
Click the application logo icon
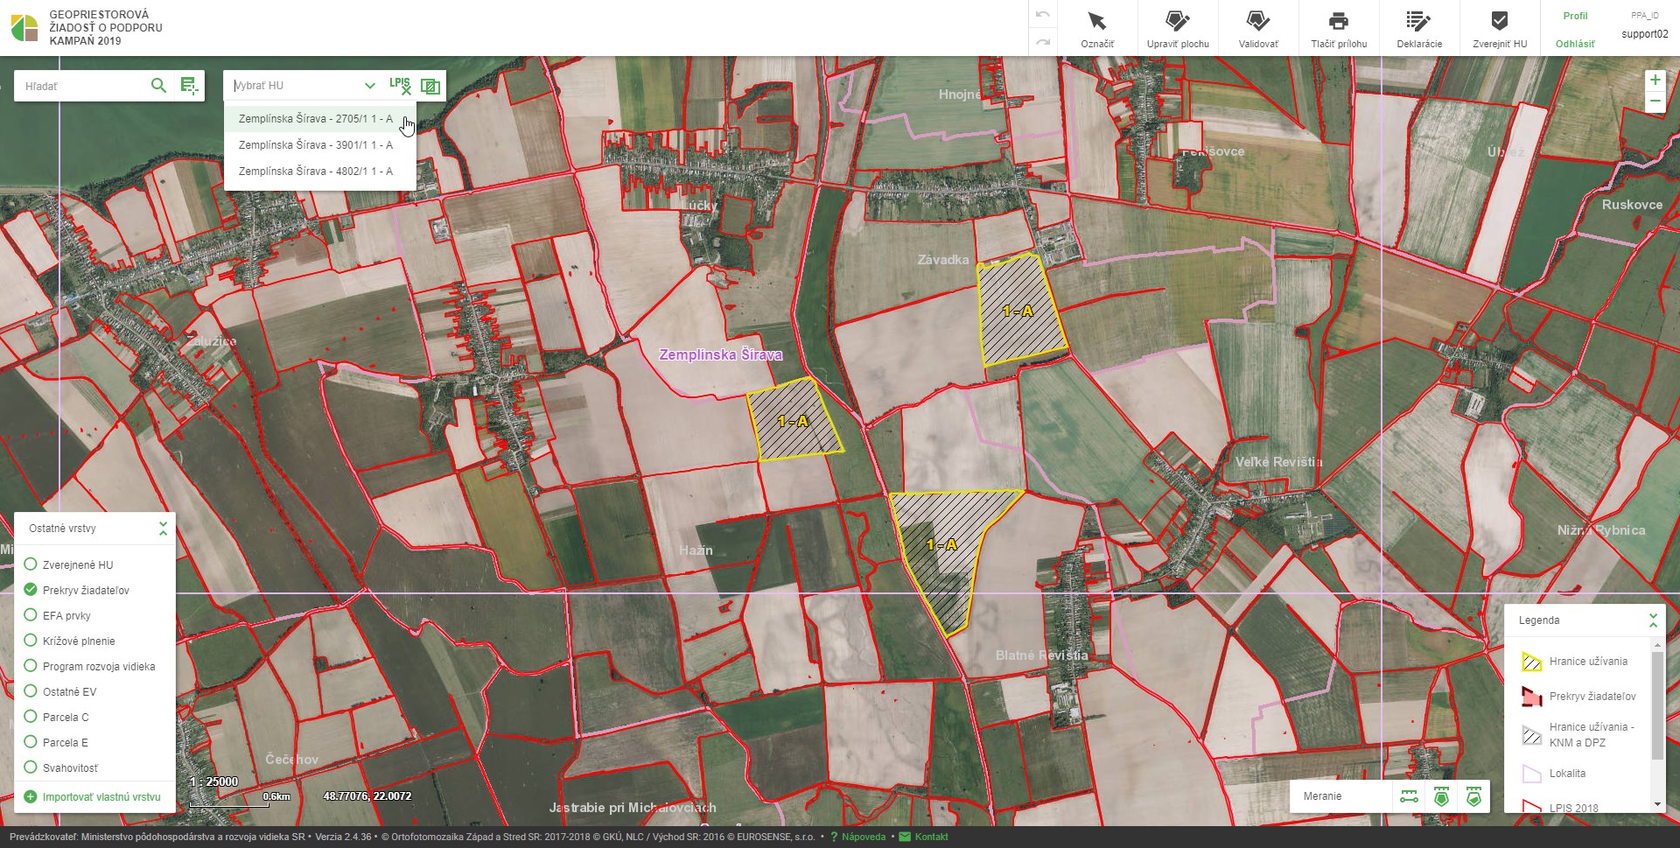(24, 28)
